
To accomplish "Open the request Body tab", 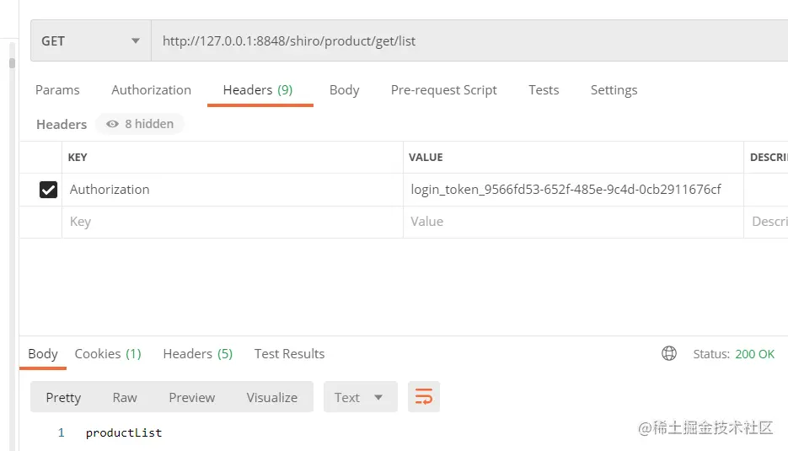I will 344,90.
